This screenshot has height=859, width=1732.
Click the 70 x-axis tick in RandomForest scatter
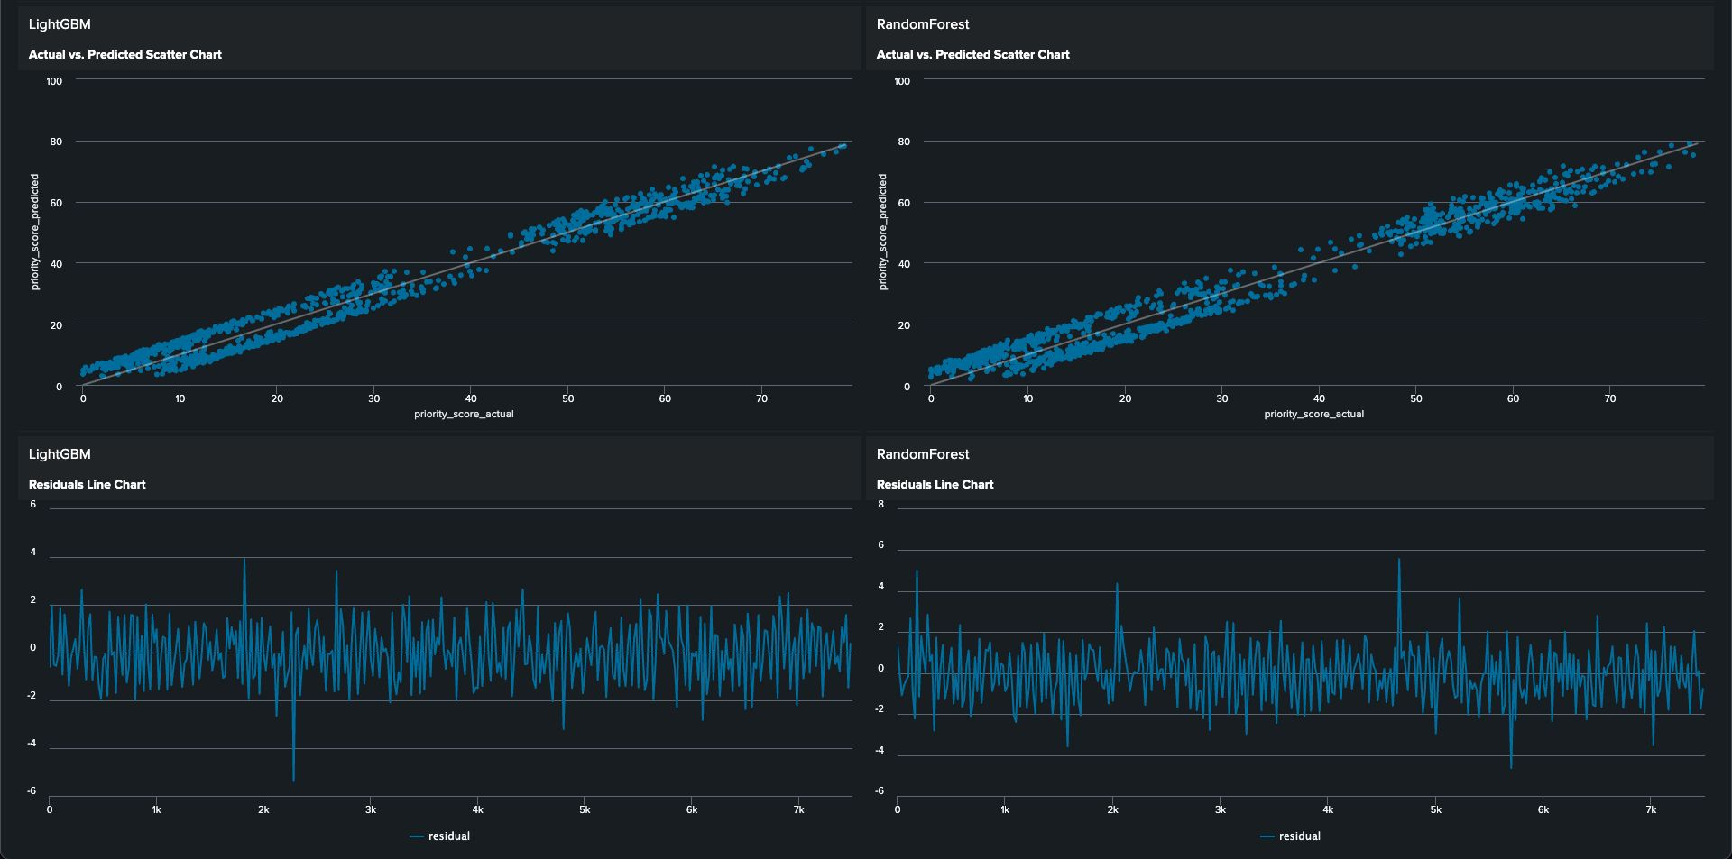(x=1610, y=398)
